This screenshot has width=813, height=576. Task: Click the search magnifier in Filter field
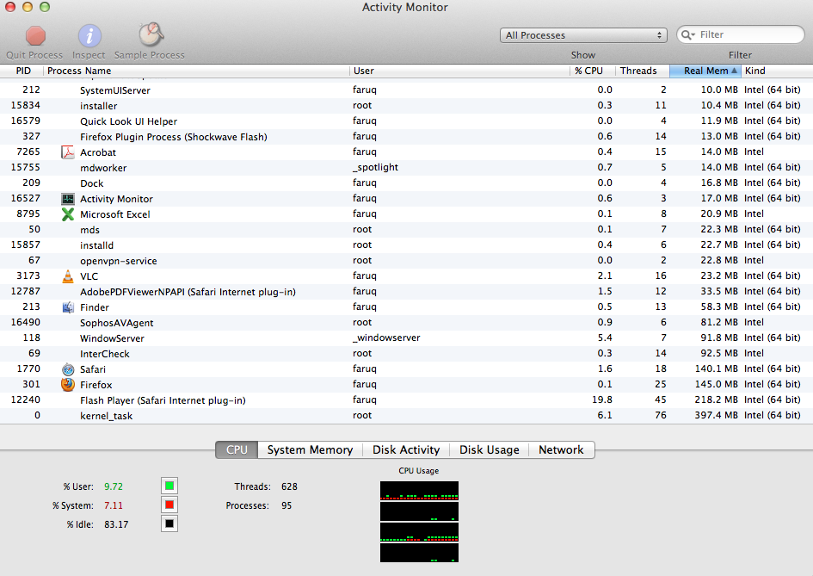[x=687, y=34]
